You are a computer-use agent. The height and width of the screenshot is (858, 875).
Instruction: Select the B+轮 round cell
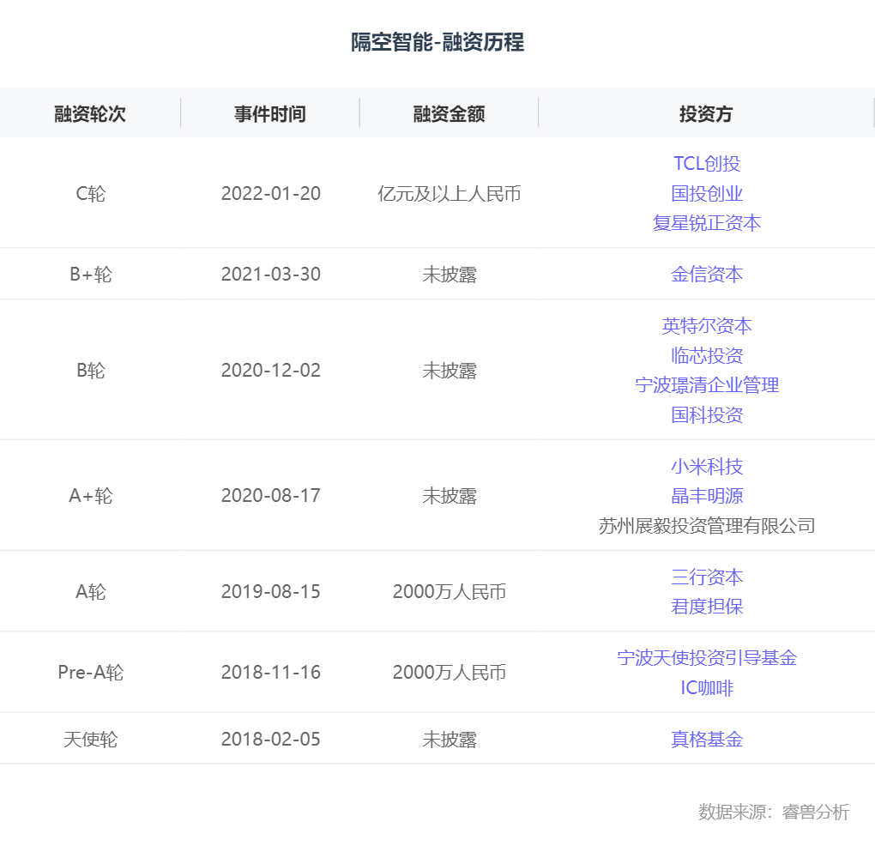click(x=90, y=274)
